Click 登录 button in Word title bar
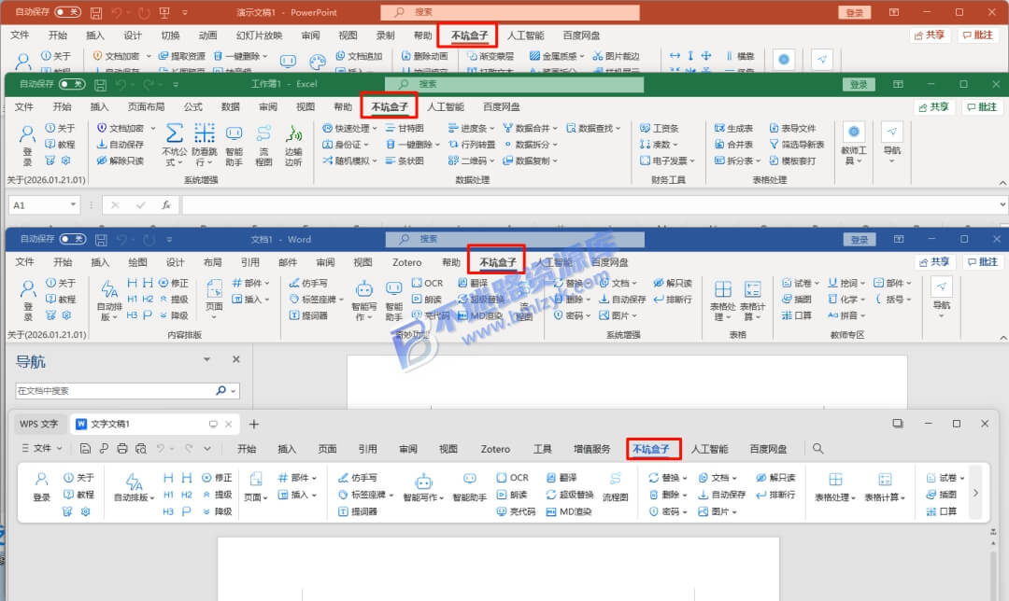1009x601 pixels. 860,239
